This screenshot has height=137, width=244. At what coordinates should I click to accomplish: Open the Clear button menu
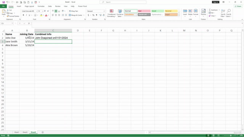pyautogui.click(x=212, y=16)
